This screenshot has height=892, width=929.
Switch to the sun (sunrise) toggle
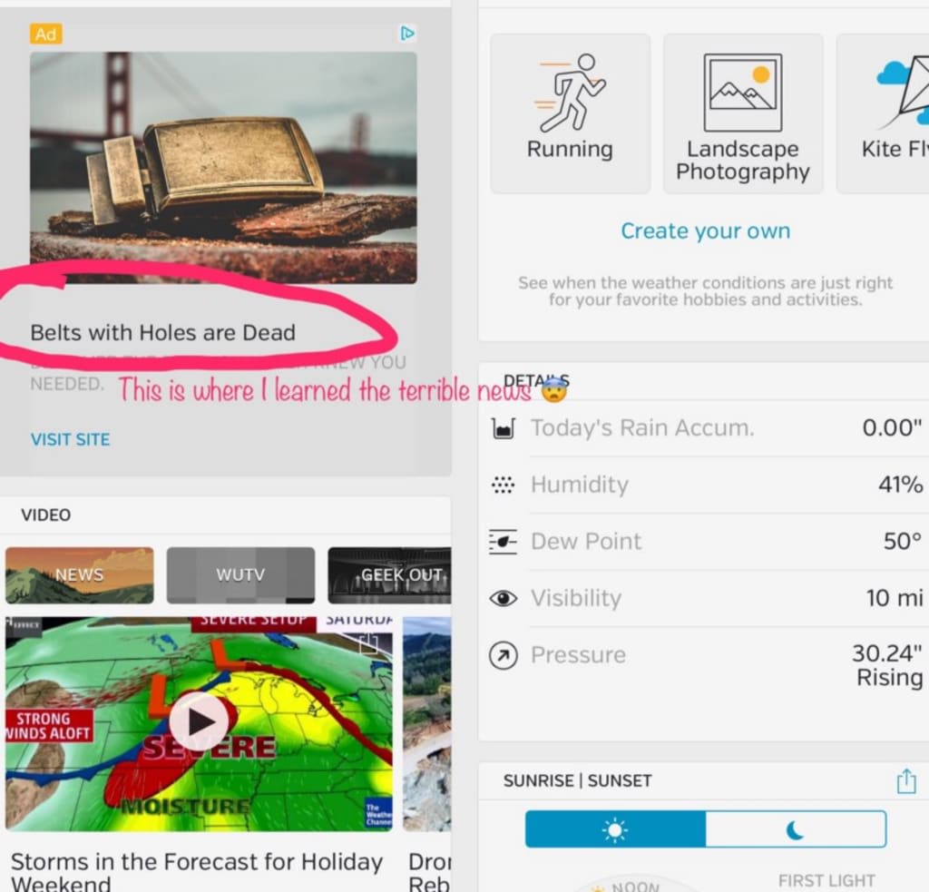coord(615,829)
